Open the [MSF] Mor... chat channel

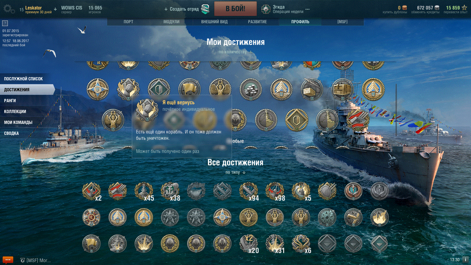point(36,260)
